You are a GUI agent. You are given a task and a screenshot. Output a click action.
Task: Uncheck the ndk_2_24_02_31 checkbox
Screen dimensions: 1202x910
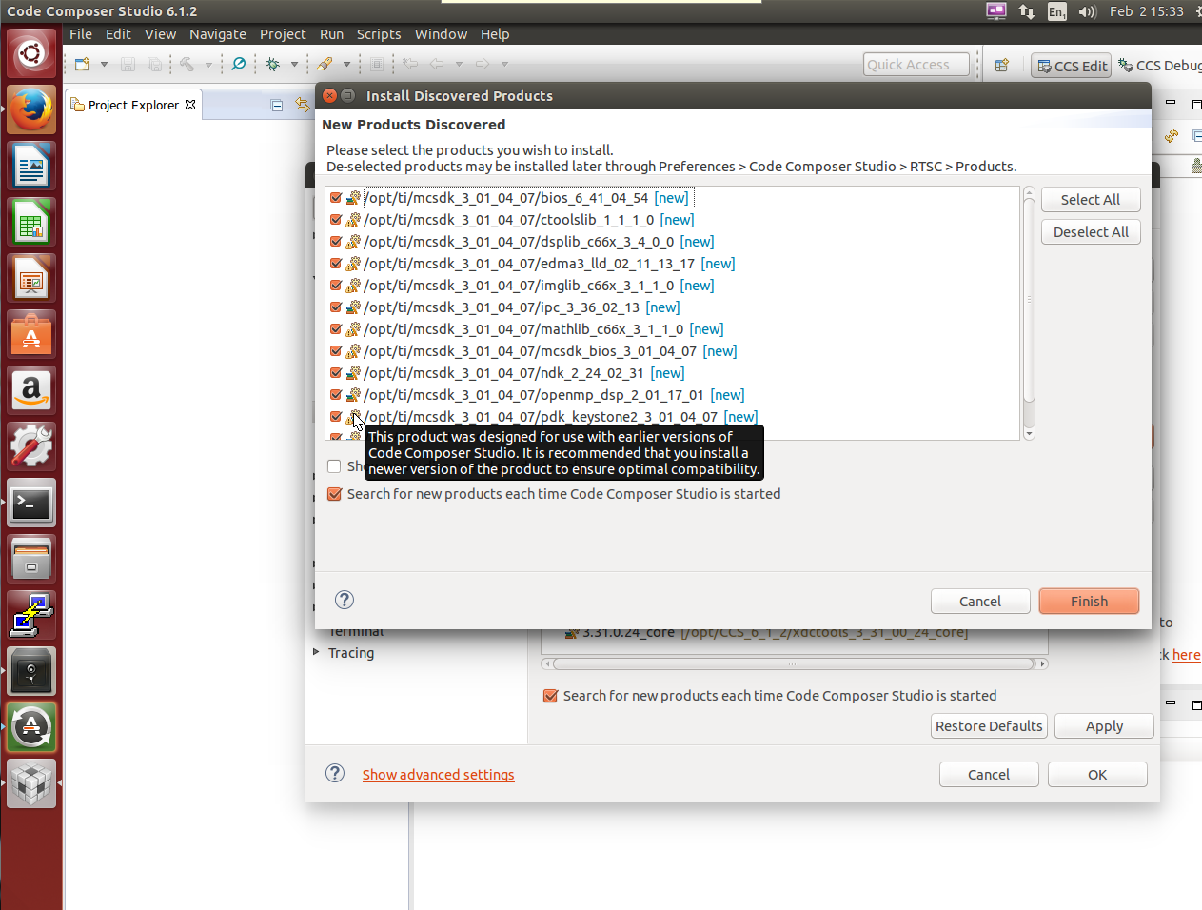[x=336, y=373]
